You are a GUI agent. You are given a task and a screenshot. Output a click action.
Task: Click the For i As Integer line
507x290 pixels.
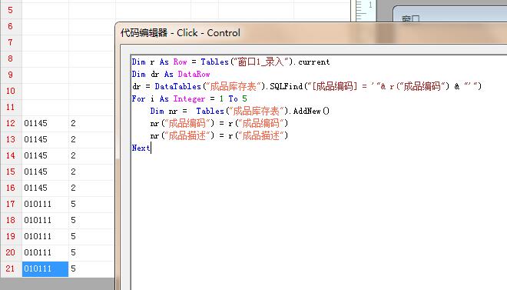[x=189, y=98]
